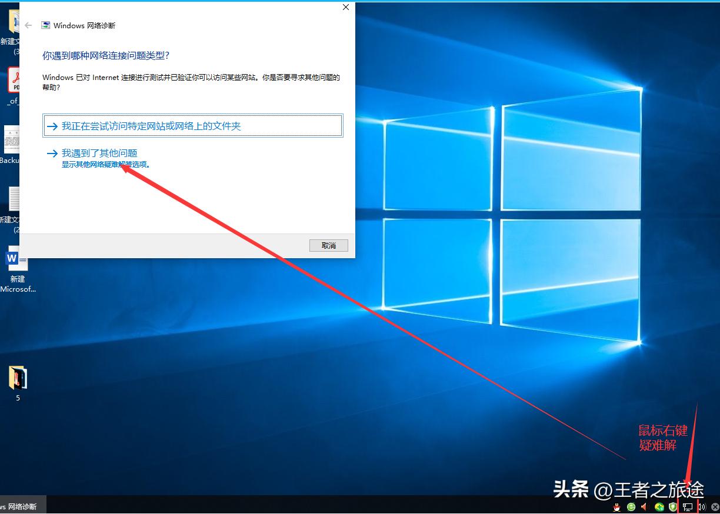Open the QQ penguin tray icon
This screenshot has width=720, height=514.
(617, 507)
